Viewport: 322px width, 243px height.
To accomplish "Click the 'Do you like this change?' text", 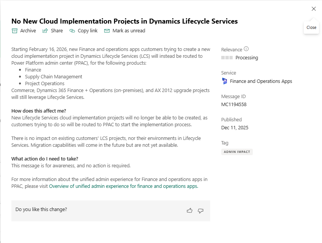I will click(x=41, y=209).
